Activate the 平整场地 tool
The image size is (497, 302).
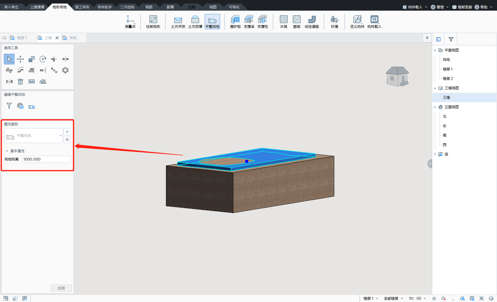tap(212, 22)
